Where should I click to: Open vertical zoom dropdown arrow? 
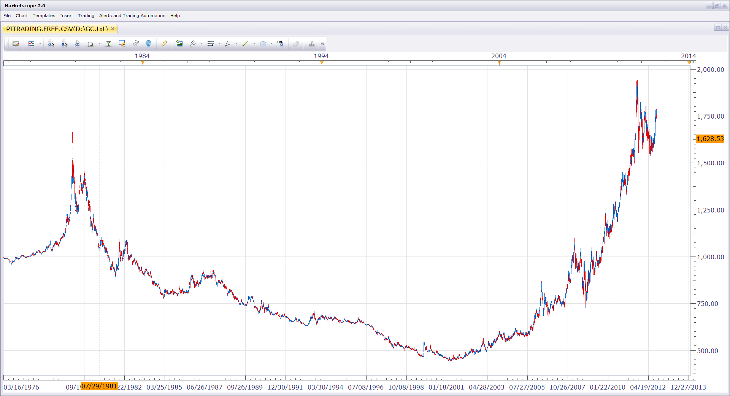pyautogui.click(x=100, y=44)
